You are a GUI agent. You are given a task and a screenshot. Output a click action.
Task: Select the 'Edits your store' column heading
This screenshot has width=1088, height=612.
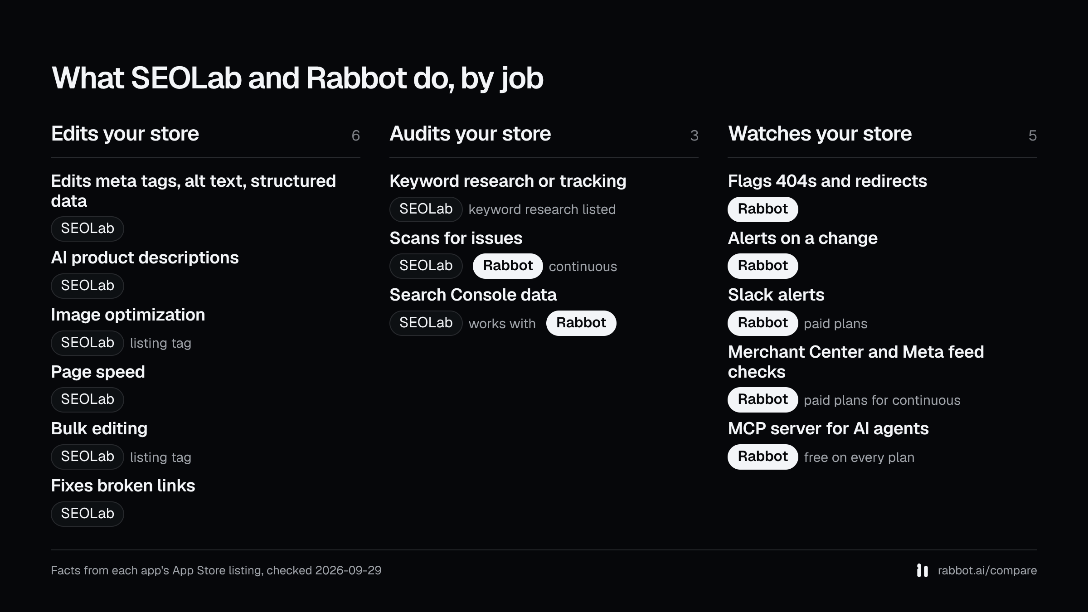(125, 134)
